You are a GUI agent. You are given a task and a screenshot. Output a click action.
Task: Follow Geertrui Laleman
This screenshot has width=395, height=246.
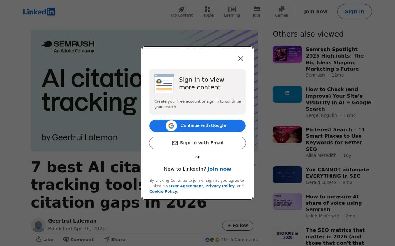238,225
